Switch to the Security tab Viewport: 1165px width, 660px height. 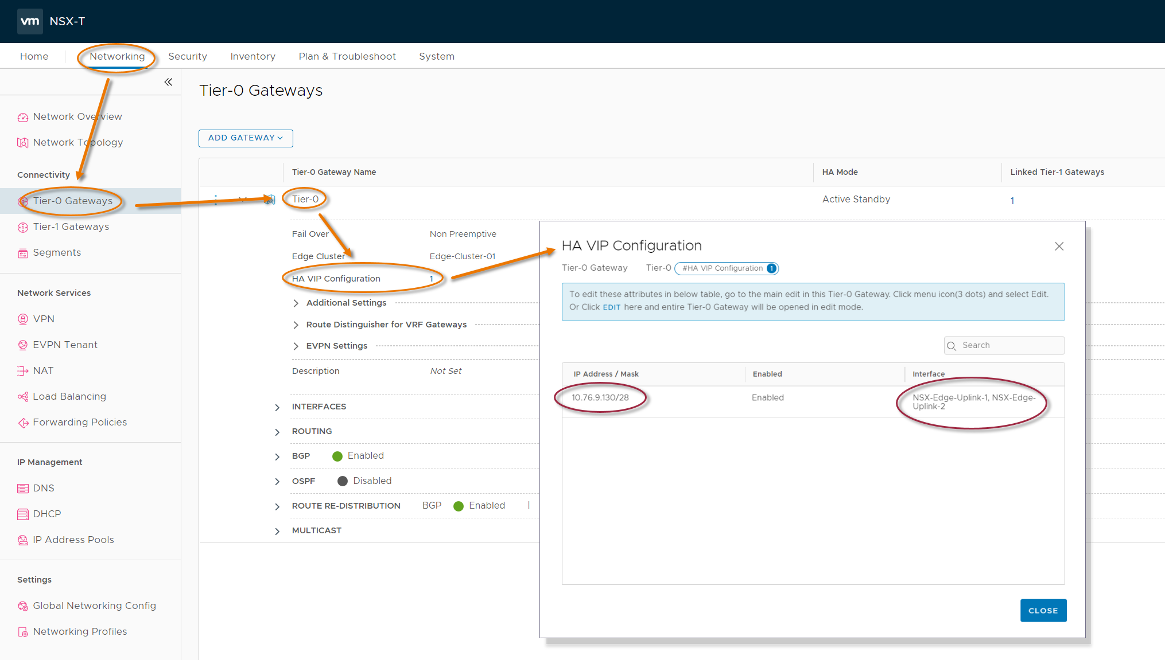pyautogui.click(x=188, y=56)
